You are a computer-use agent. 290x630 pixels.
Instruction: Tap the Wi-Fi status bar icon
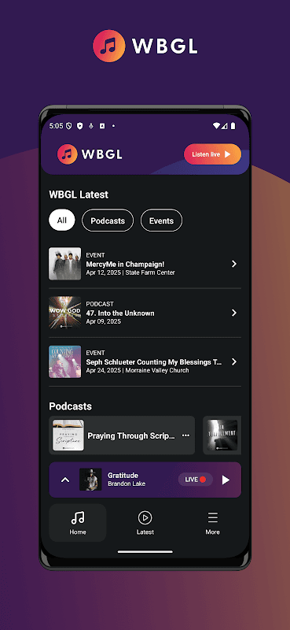(216, 126)
